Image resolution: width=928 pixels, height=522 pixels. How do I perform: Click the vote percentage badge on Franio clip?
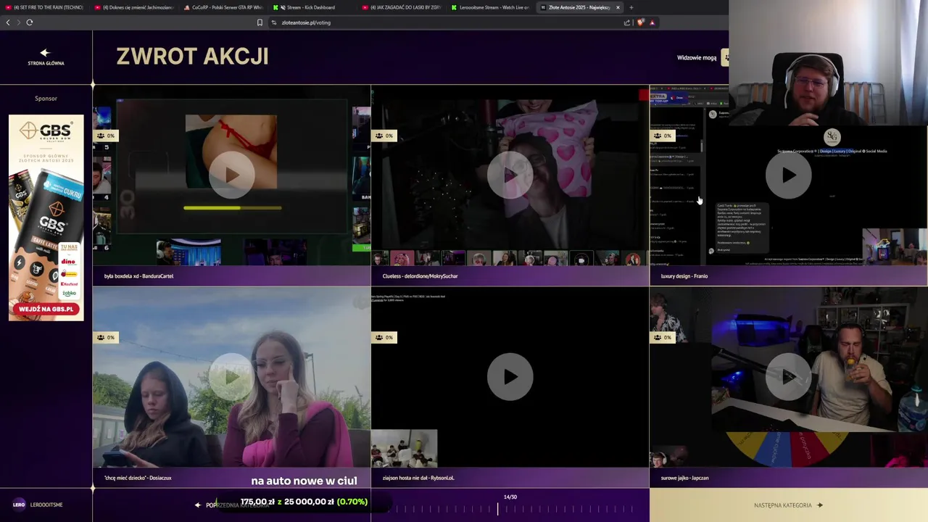pos(662,136)
